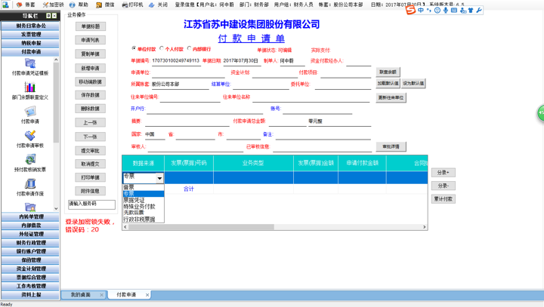Image resolution: width=544 pixels, height=307 pixels.
Task: Open the IME emoji face icon
Action: 437,11
